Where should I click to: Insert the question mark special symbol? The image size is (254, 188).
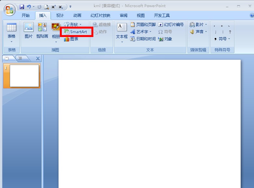[230, 32]
